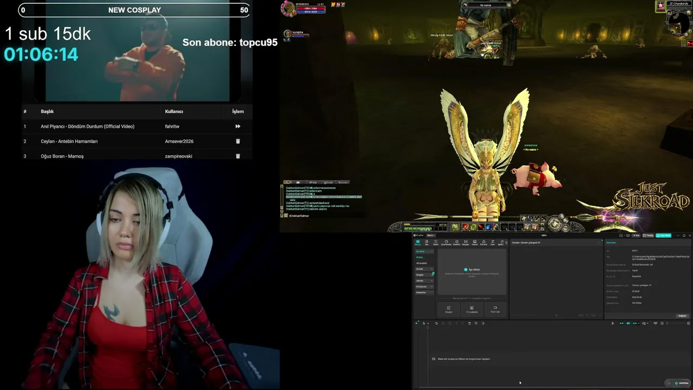Click the Pro badge in CapCut title bar
Image resolution: width=693 pixels, height=390 pixels.
pos(637,236)
